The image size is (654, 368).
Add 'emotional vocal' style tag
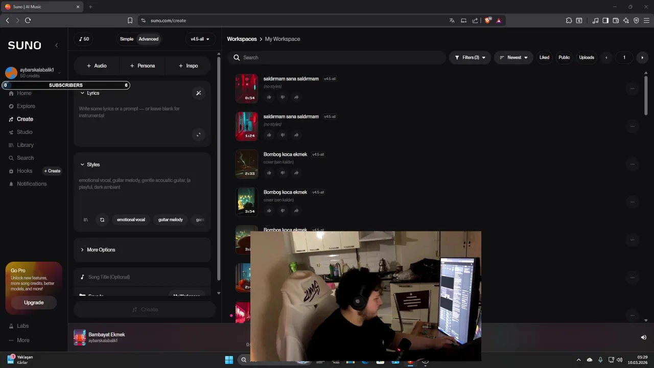[x=131, y=220]
